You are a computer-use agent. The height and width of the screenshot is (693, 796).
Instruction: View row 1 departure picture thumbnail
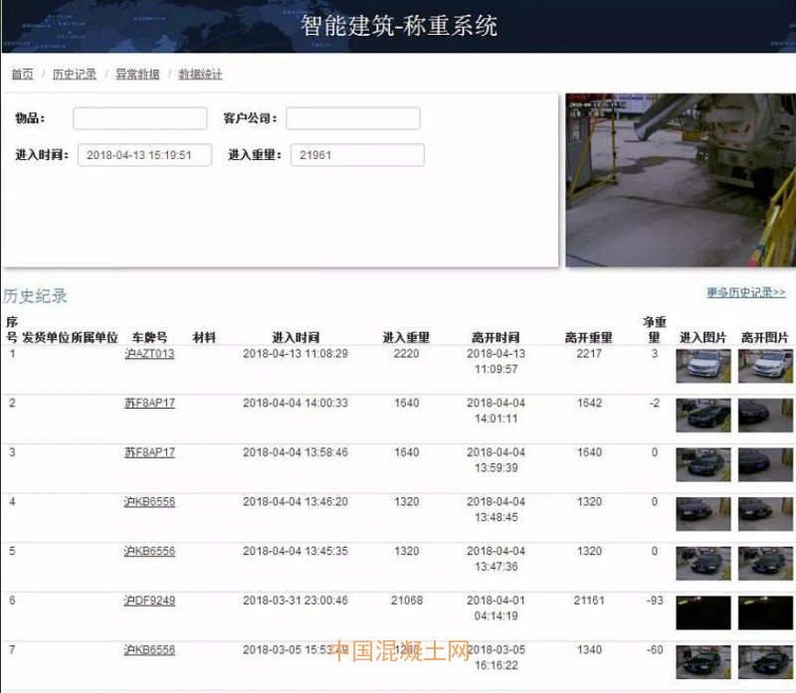tap(764, 366)
